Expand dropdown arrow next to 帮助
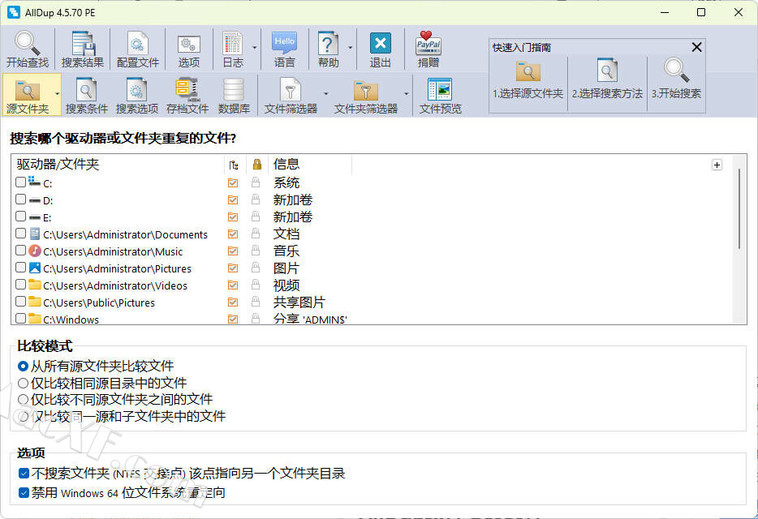This screenshot has width=758, height=519. click(350, 48)
